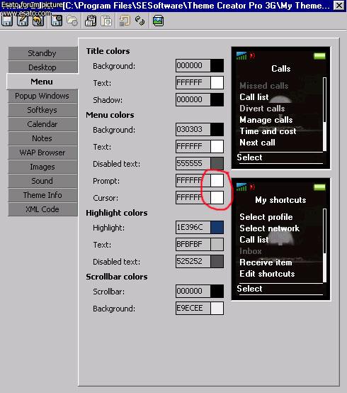Screen dimensions: 347x393
Task: Click the Scrollbar Background E9ECEE field
Action: [193, 308]
